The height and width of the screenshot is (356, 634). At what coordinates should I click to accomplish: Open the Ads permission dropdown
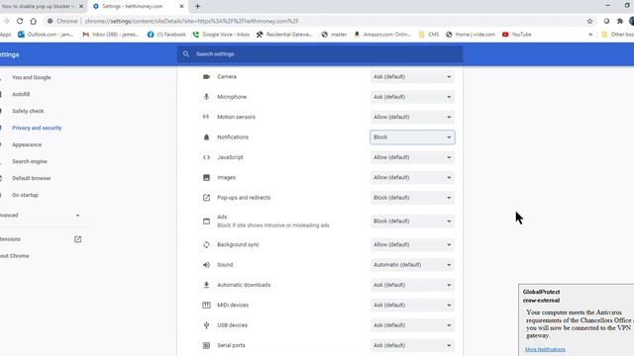click(412, 222)
